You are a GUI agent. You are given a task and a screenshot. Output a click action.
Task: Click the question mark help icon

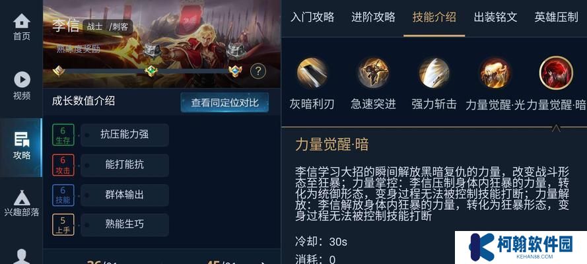pyautogui.click(x=258, y=71)
